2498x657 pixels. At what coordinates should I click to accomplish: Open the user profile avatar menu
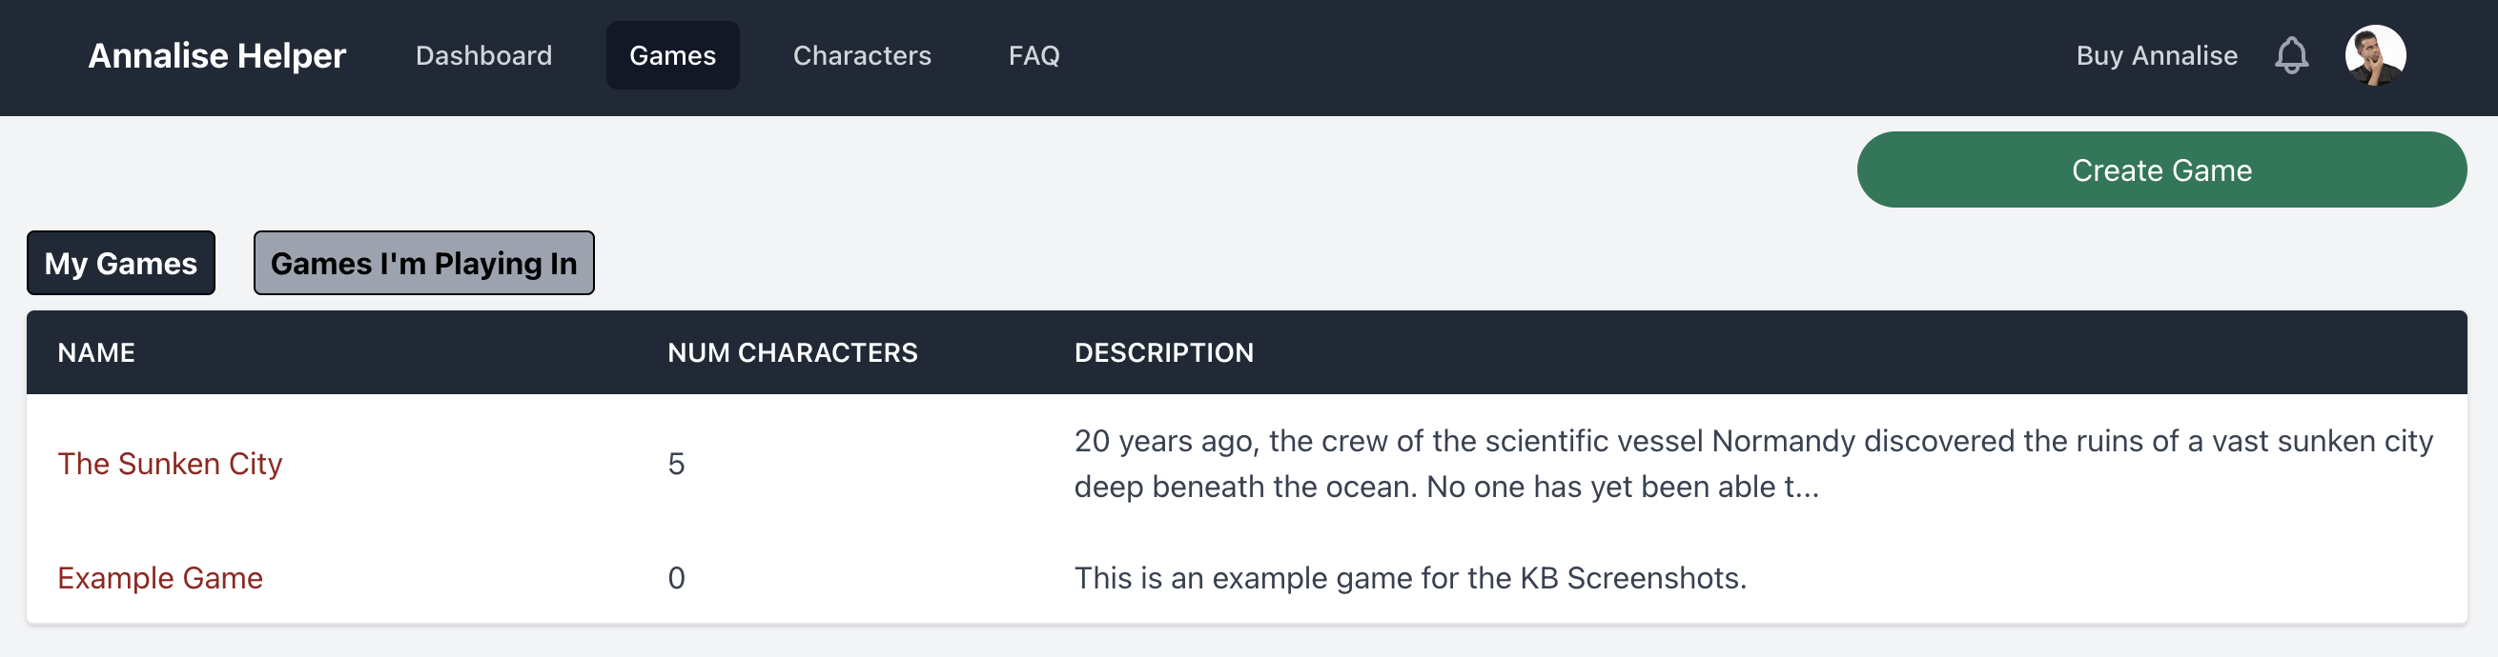coord(2374,55)
